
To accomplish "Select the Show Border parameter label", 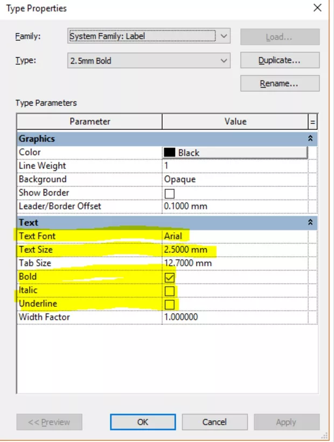I will [44, 192].
